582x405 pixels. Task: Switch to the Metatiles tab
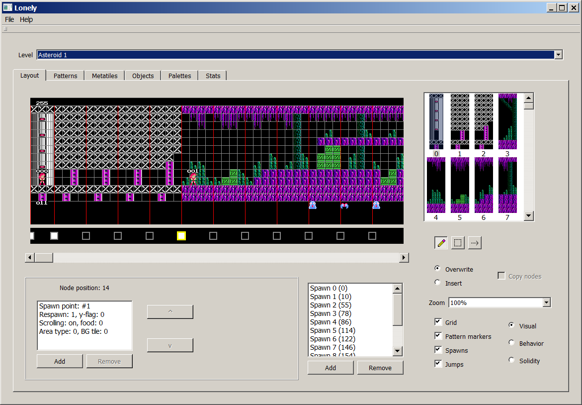tap(104, 76)
